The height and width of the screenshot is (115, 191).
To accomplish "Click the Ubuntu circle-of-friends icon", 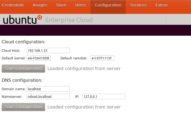I will 40,17.
